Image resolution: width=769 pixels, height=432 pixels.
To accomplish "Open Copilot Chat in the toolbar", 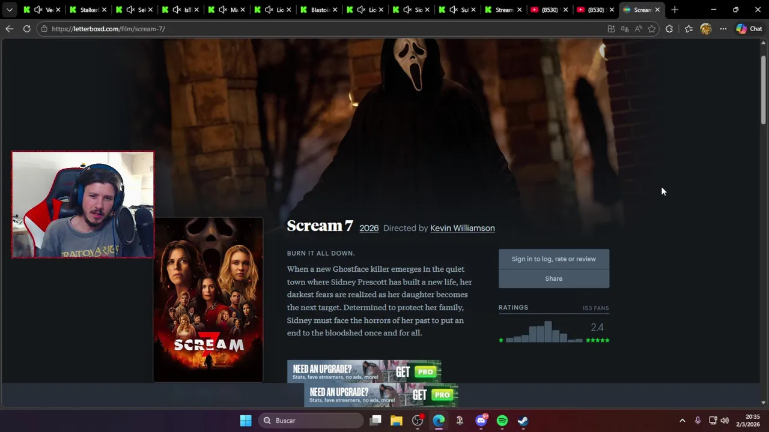I will coord(749,29).
